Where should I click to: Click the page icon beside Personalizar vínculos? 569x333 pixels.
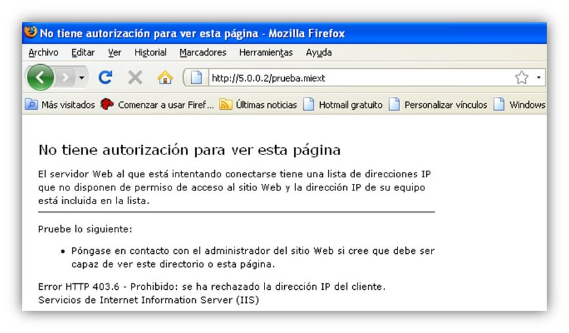click(x=394, y=104)
